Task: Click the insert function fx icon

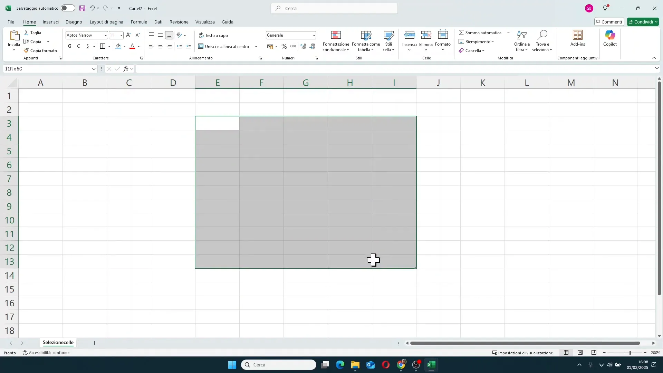Action: coord(126,69)
